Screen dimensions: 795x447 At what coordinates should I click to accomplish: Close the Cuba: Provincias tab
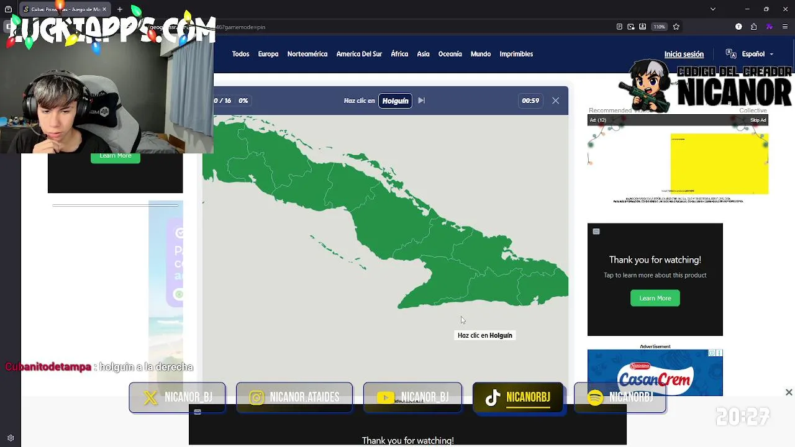[x=105, y=9]
